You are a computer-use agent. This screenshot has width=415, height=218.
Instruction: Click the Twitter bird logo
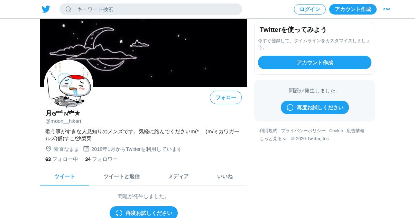[46, 9]
